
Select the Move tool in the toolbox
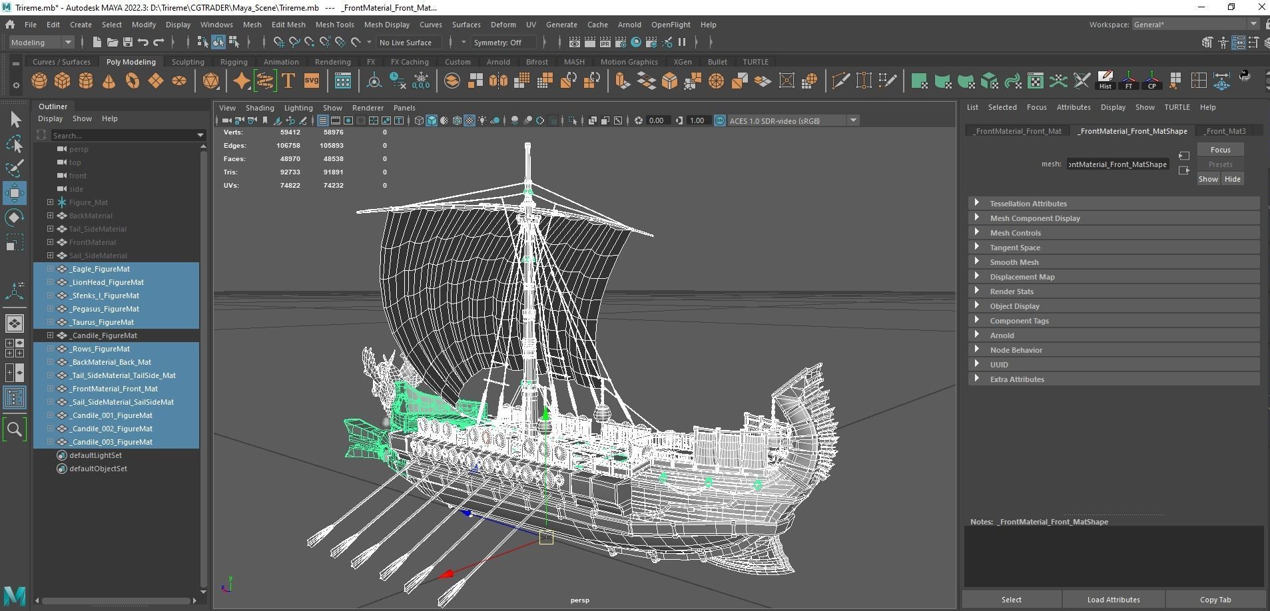(x=15, y=193)
